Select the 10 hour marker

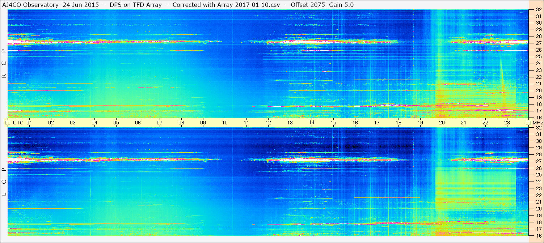(225, 123)
